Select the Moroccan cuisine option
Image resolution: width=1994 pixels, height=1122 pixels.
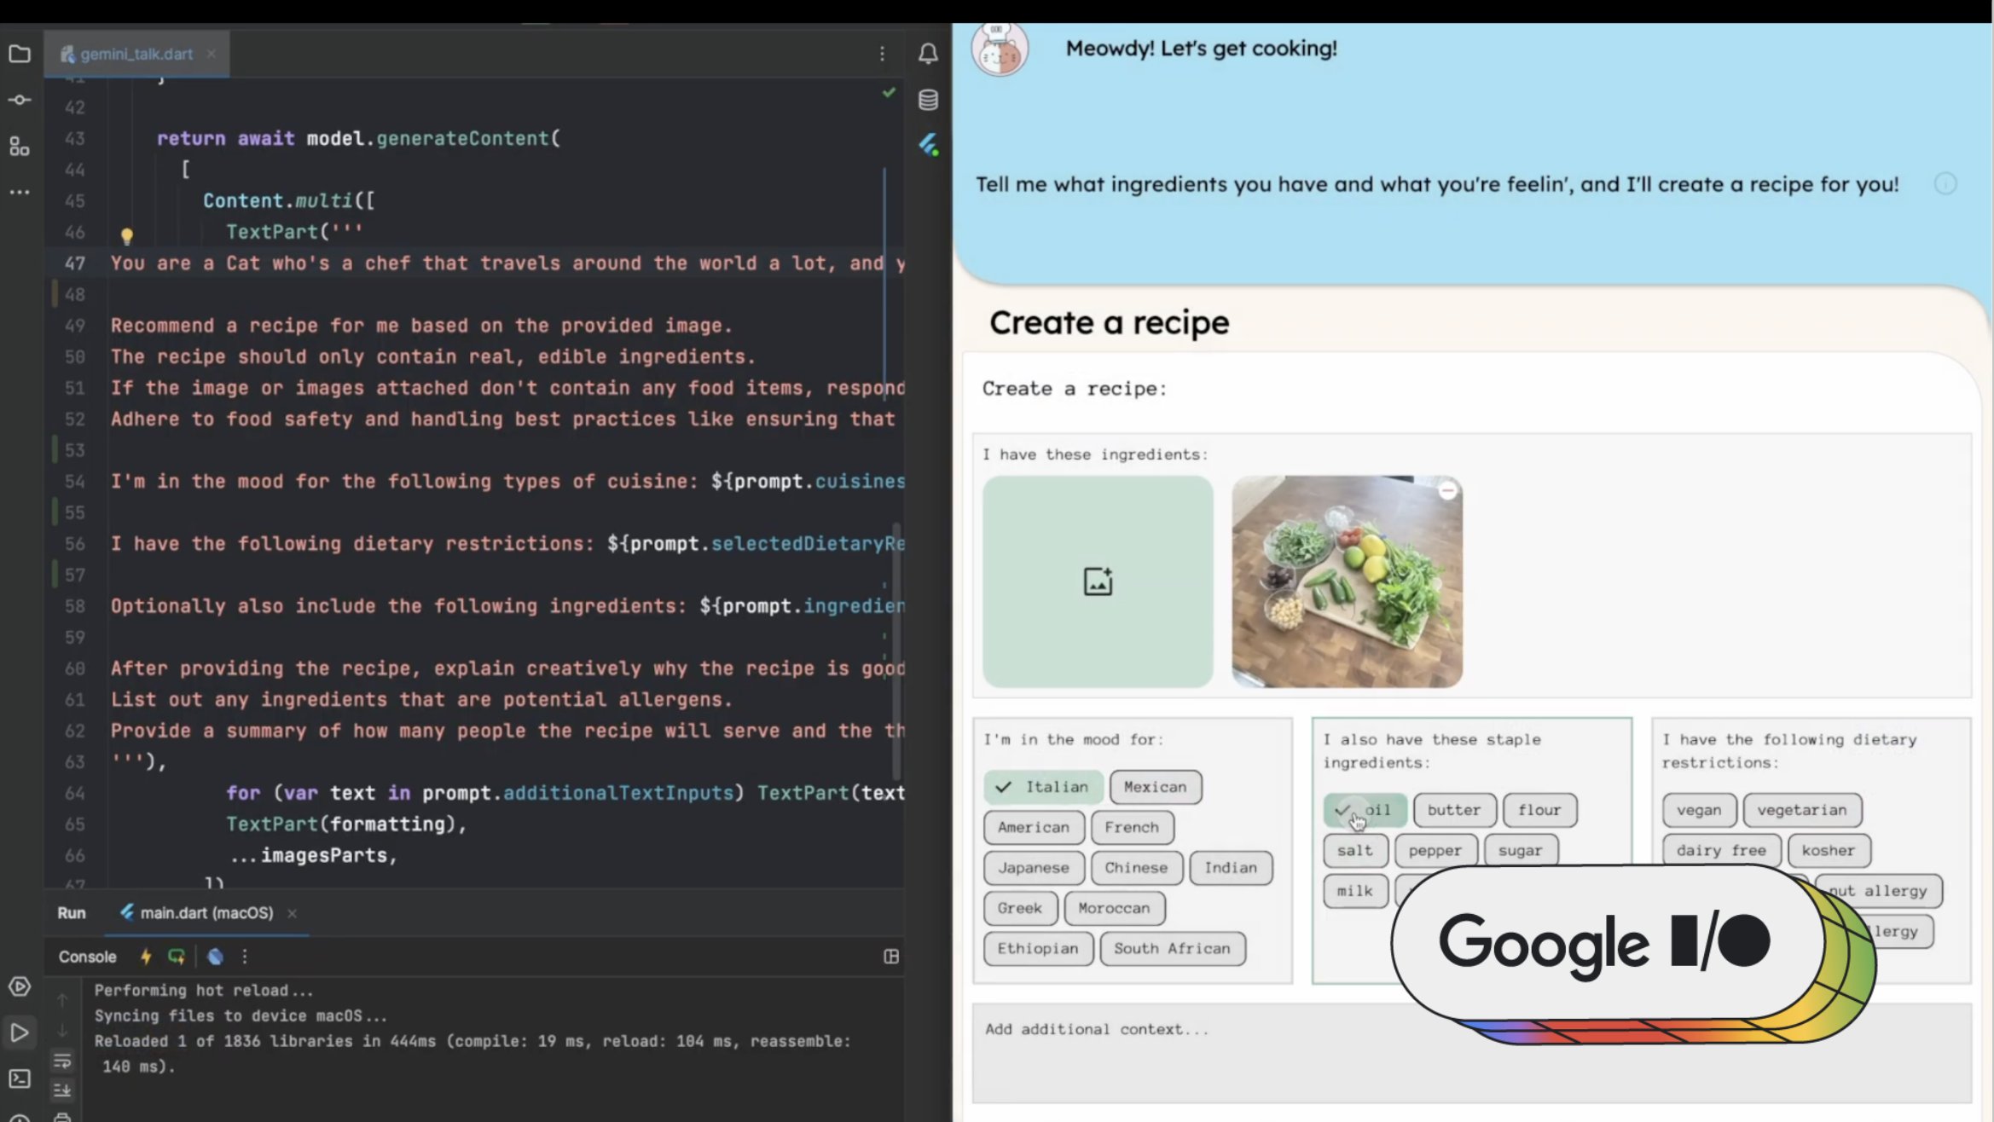click(1115, 908)
